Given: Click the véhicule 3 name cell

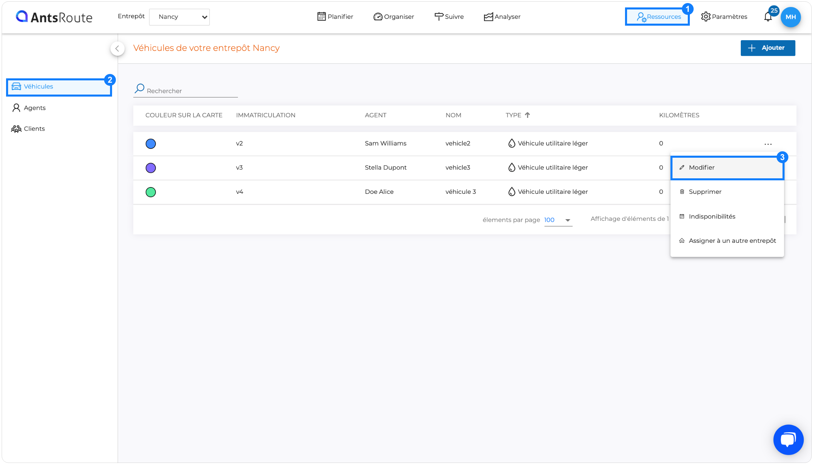Looking at the screenshot, I should (x=461, y=192).
